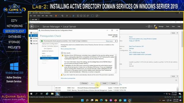Click Real-Time Protection: Off link
The width and height of the screenshot is (184, 103).
click(x=136, y=46)
